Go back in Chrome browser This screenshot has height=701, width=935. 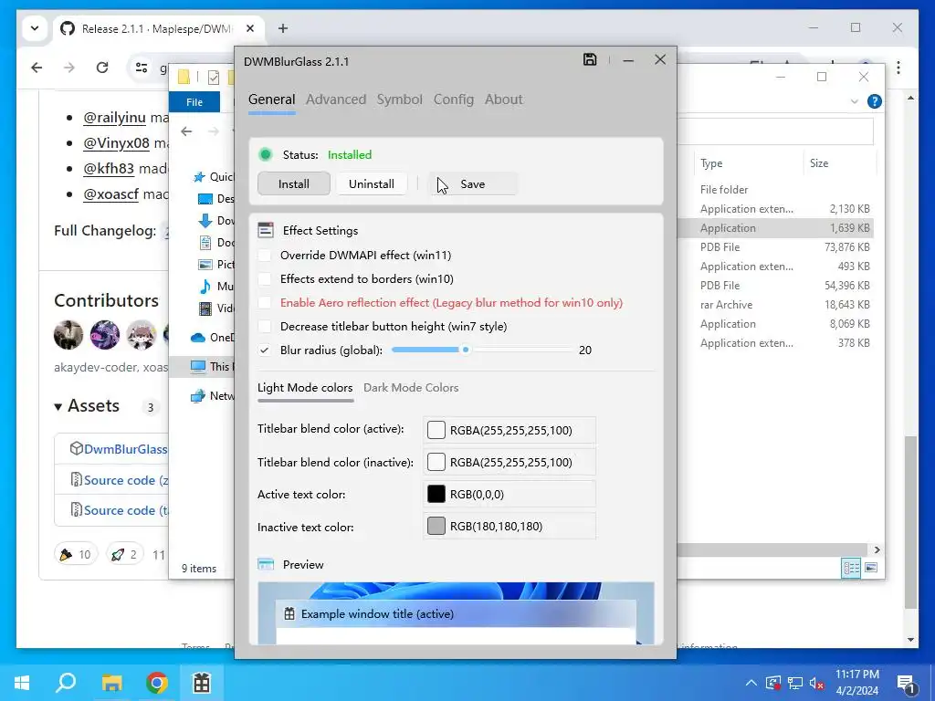(37, 68)
